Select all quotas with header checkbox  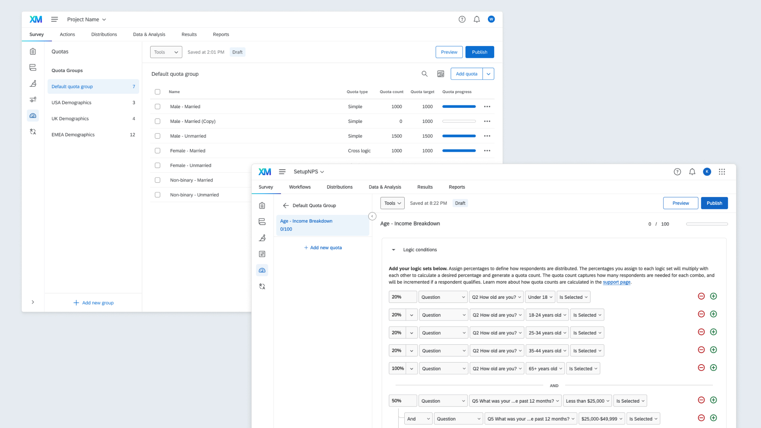(x=157, y=92)
